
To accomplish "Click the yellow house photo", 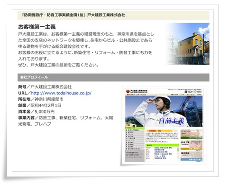I will click(188, 44).
